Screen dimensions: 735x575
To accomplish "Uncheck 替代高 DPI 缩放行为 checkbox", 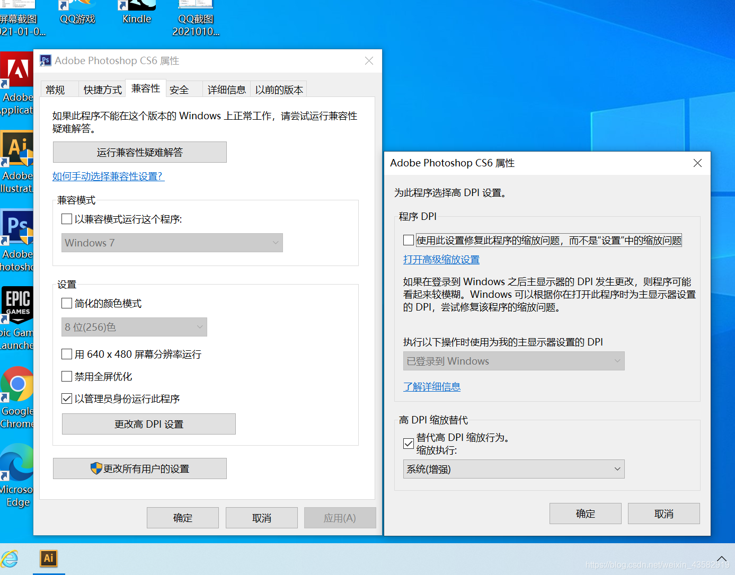I will point(409,444).
